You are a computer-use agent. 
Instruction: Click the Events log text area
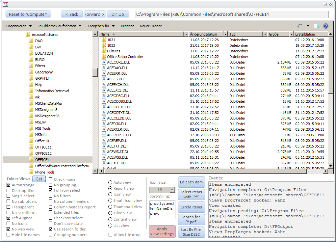pyautogui.click(x=271, y=209)
